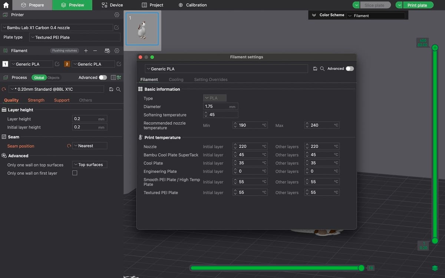The image size is (445, 278).
Task: Switch to the Prepare tab
Action: [x=32, y=5]
